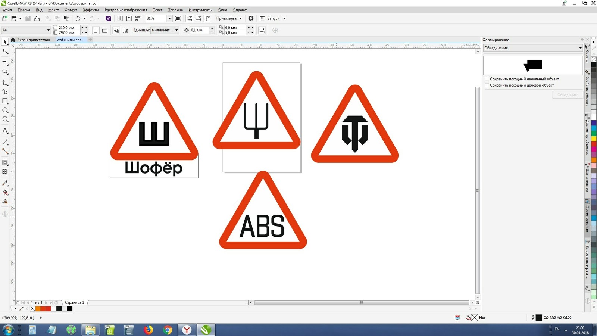Select the Drop Shadow effects tool
This screenshot has height=336, width=597.
(x=5, y=162)
